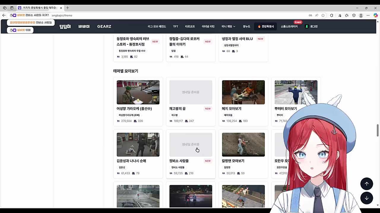
Task: Open 정철중-김다미 로코커플의 이야기 title
Action: 184,41
